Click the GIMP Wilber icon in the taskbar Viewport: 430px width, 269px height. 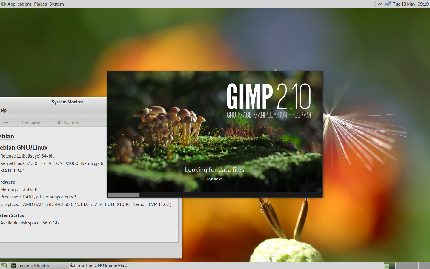coord(73,265)
